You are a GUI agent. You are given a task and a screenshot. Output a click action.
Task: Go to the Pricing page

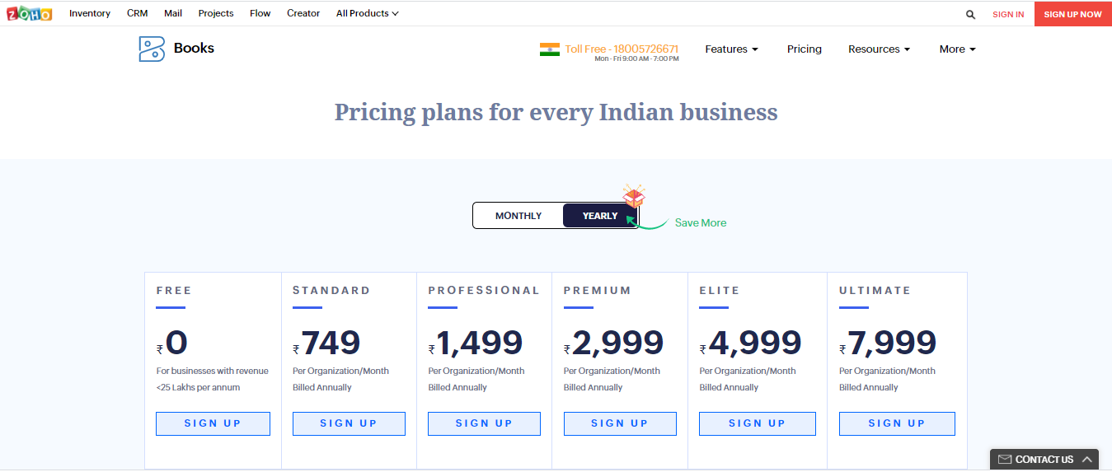pos(804,49)
